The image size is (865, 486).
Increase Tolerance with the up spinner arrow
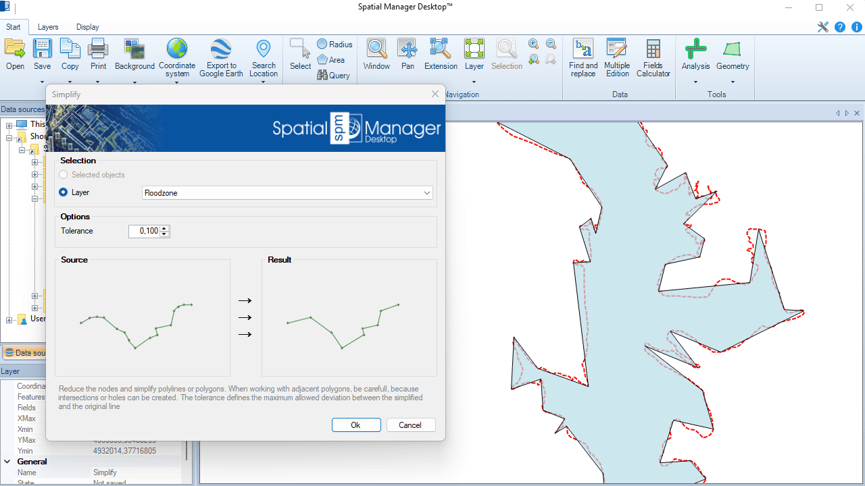[164, 228]
